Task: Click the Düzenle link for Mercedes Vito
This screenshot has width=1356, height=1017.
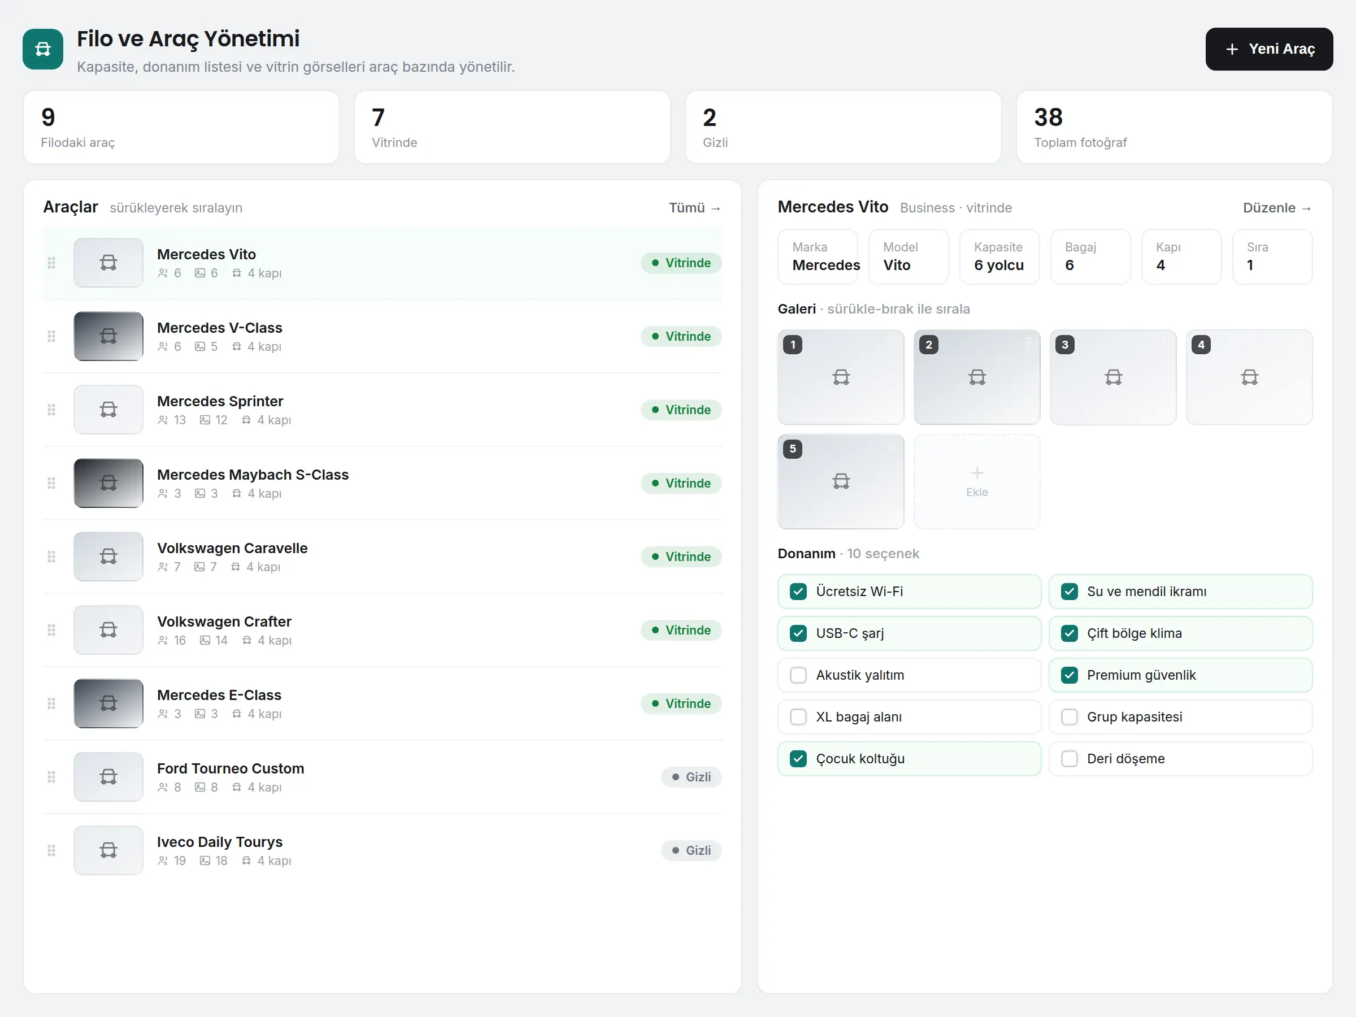Action: click(x=1277, y=208)
